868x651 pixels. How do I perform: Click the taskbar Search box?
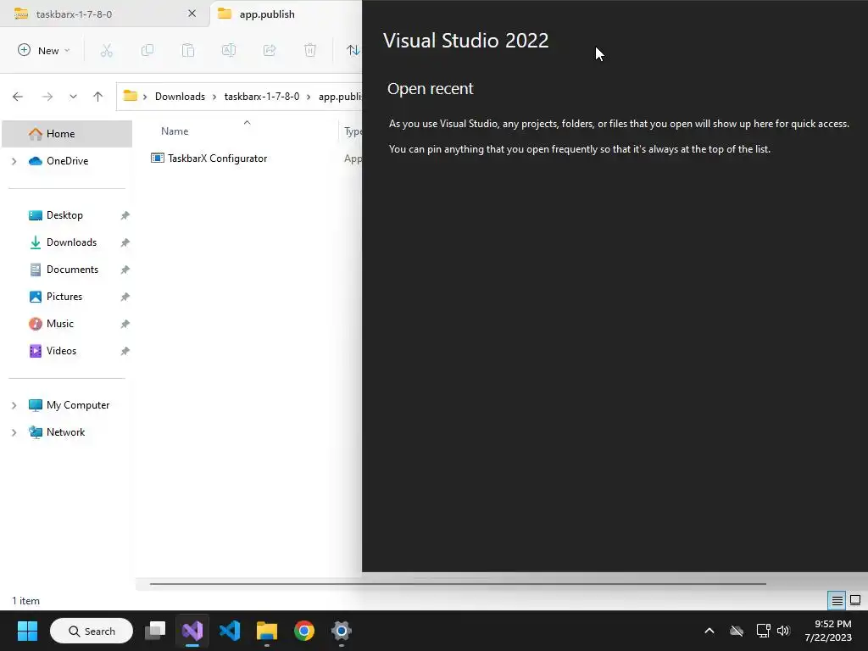[x=92, y=631]
